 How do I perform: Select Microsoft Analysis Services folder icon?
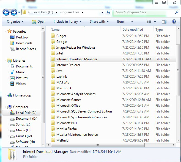click(53, 94)
